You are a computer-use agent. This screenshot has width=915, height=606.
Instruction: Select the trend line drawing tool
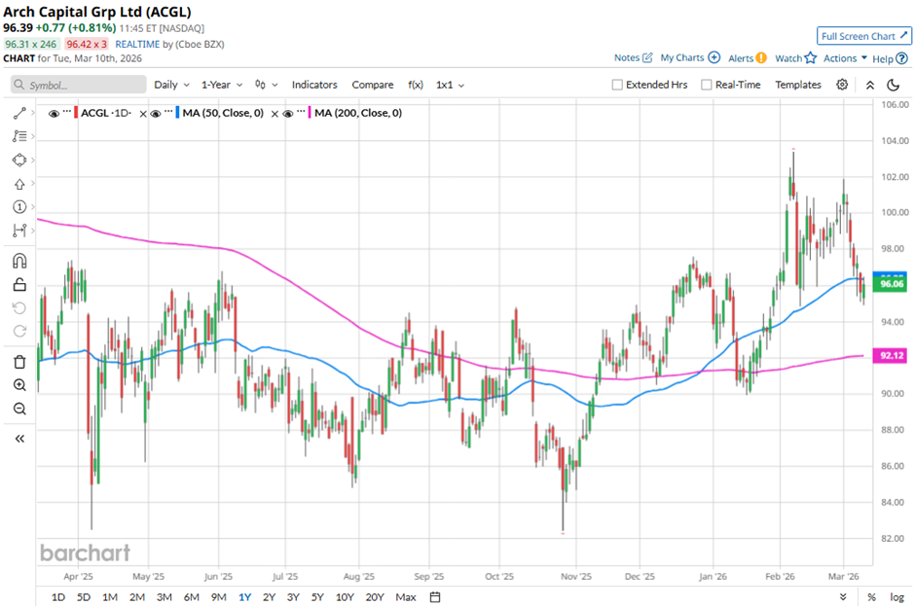click(x=19, y=113)
